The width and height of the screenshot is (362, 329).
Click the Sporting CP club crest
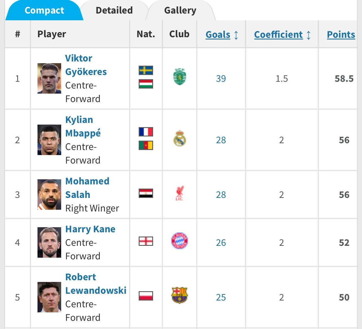pos(180,77)
